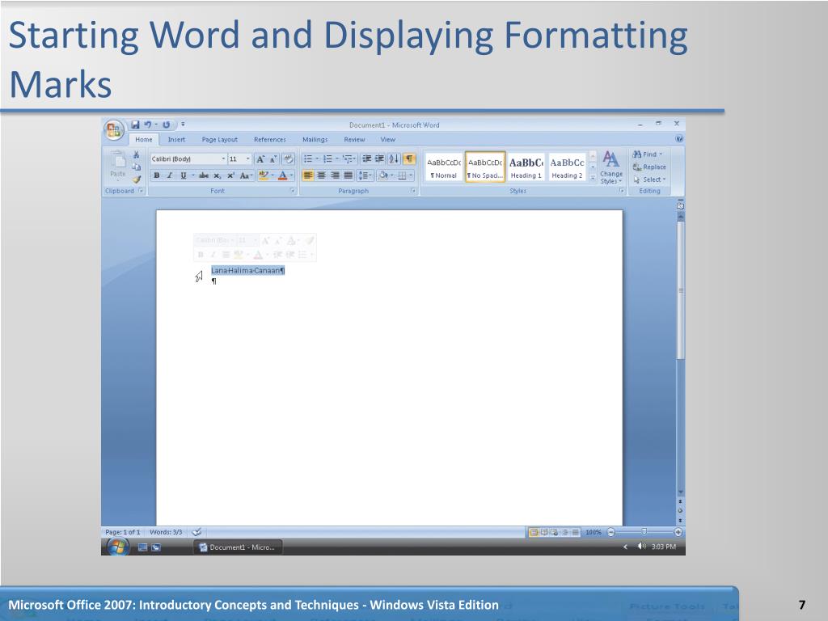Toggle italic formatting
Viewport: 828px width, 621px height.
click(x=170, y=175)
